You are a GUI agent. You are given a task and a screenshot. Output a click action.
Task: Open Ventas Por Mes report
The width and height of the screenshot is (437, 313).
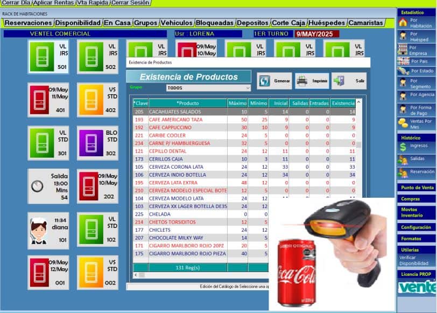[416, 124]
